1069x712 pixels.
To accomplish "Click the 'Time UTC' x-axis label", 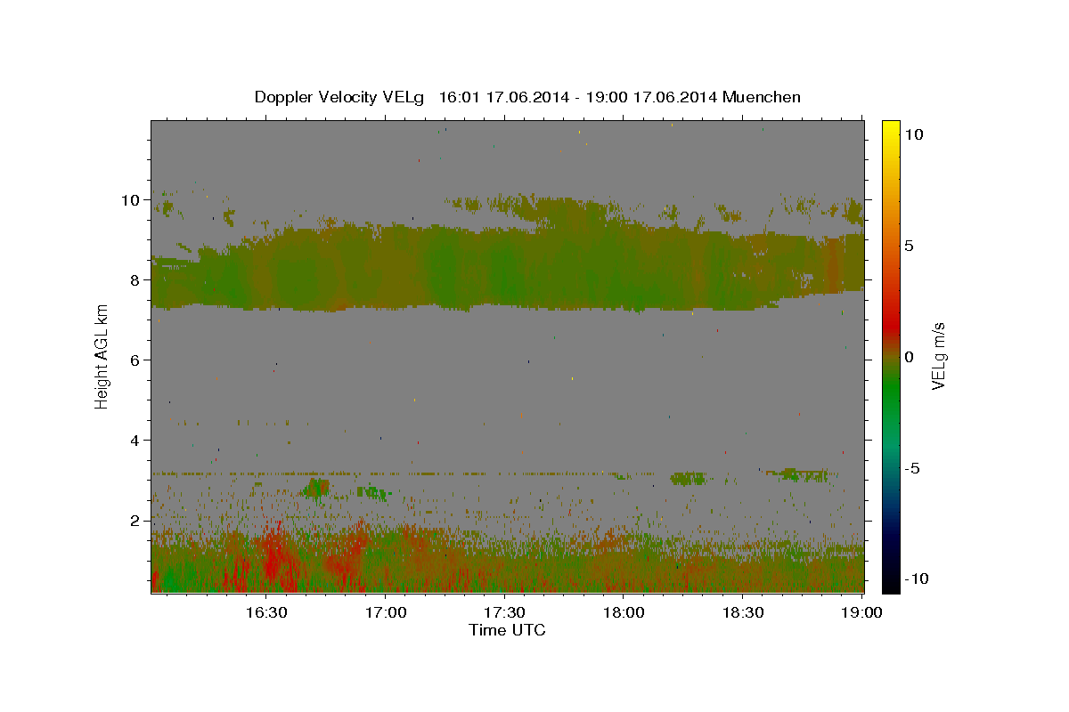I will [x=507, y=630].
